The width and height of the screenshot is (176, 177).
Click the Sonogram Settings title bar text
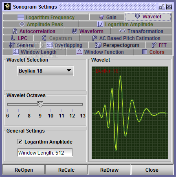pyautogui.click(x=35, y=7)
